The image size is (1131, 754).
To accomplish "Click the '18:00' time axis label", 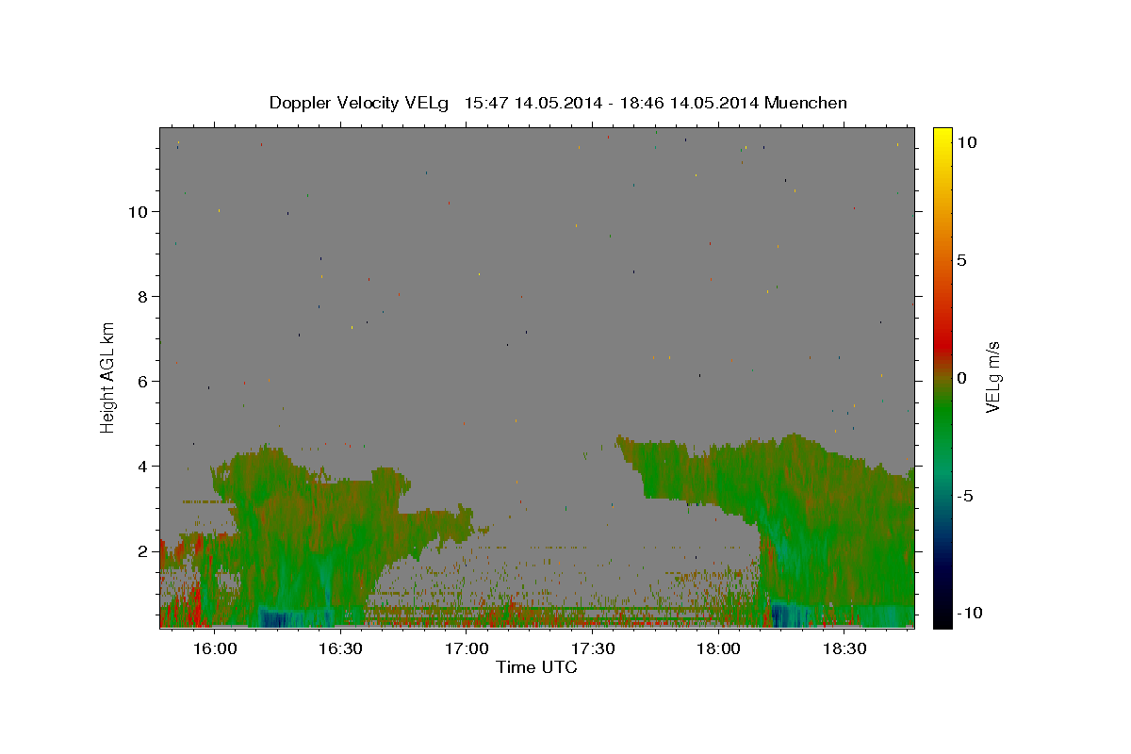I will [x=718, y=649].
